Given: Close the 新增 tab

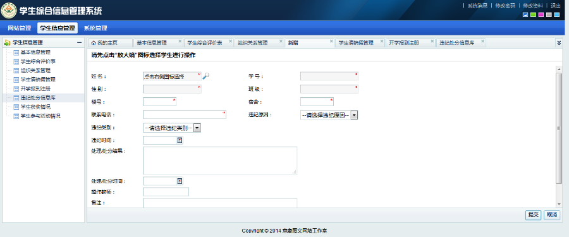Looking at the screenshot, I should [x=331, y=41].
